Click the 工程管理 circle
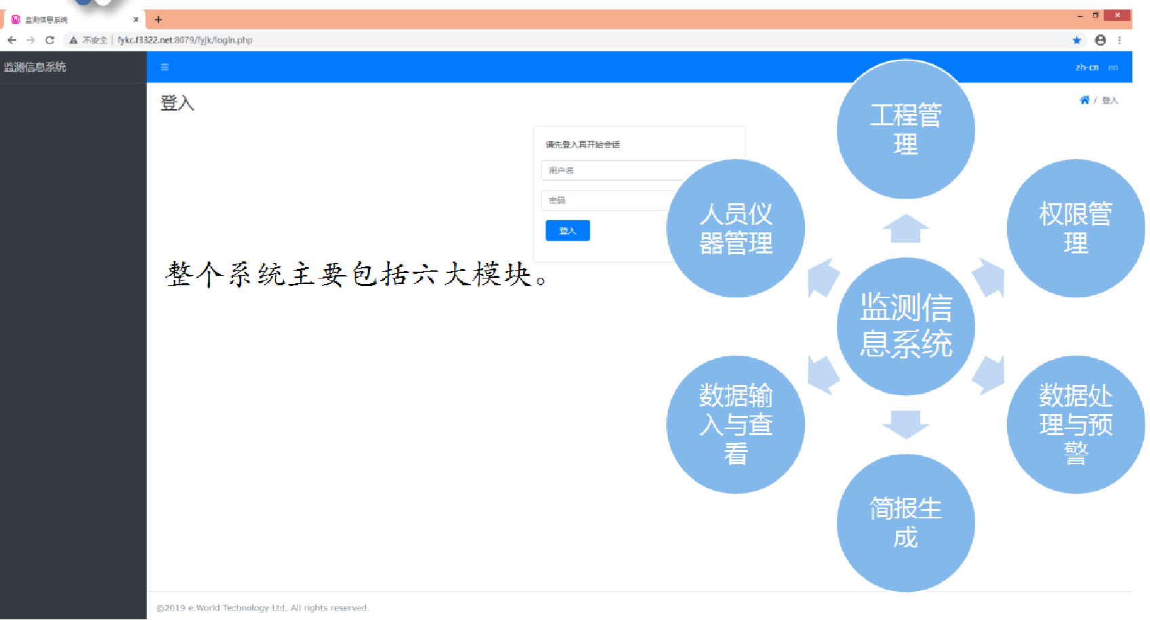The height and width of the screenshot is (620, 1150). coord(905,129)
